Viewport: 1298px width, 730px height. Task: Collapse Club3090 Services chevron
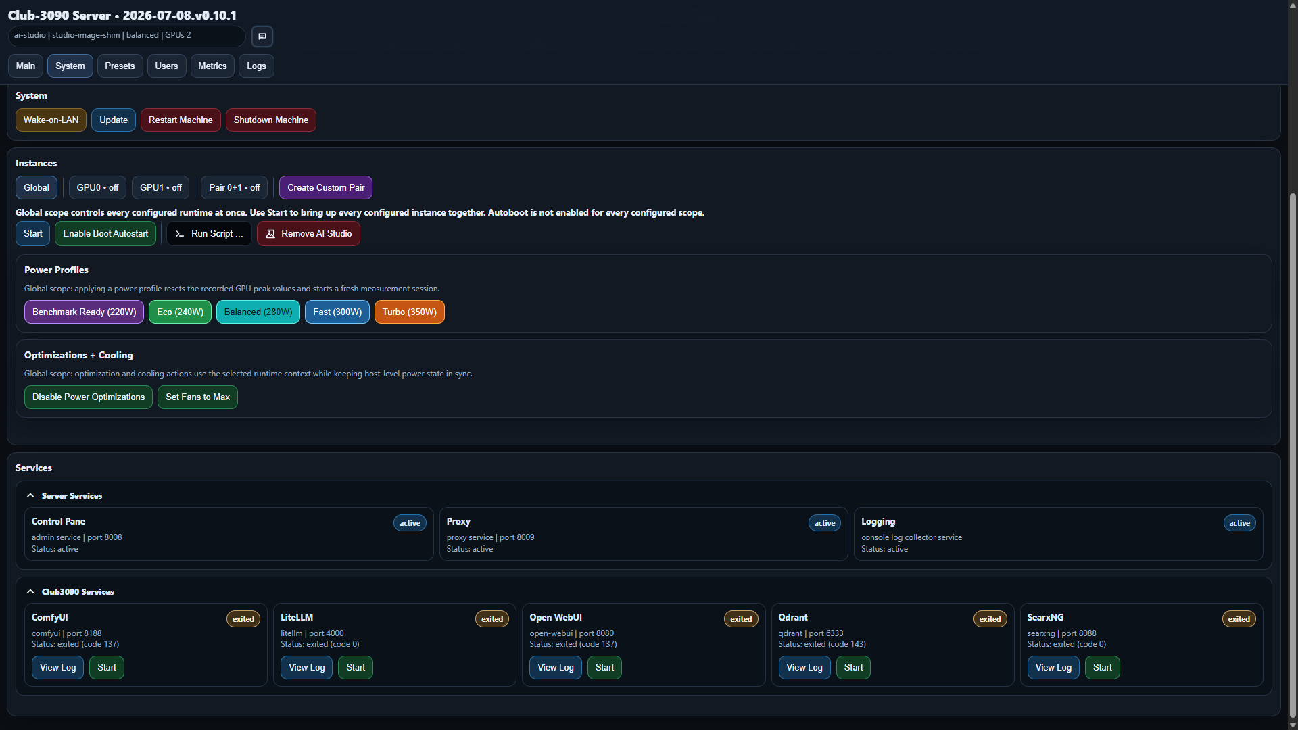pyautogui.click(x=30, y=592)
